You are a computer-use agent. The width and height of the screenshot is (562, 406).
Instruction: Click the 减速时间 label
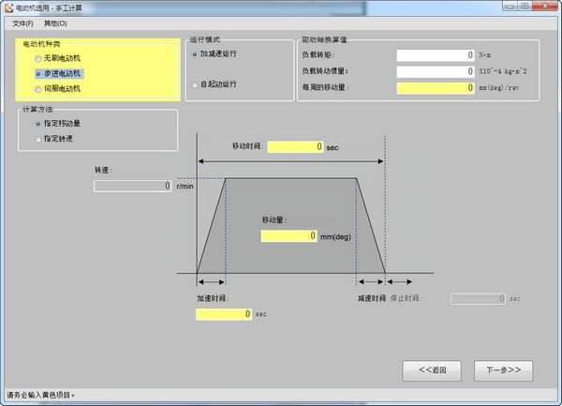coord(372,298)
